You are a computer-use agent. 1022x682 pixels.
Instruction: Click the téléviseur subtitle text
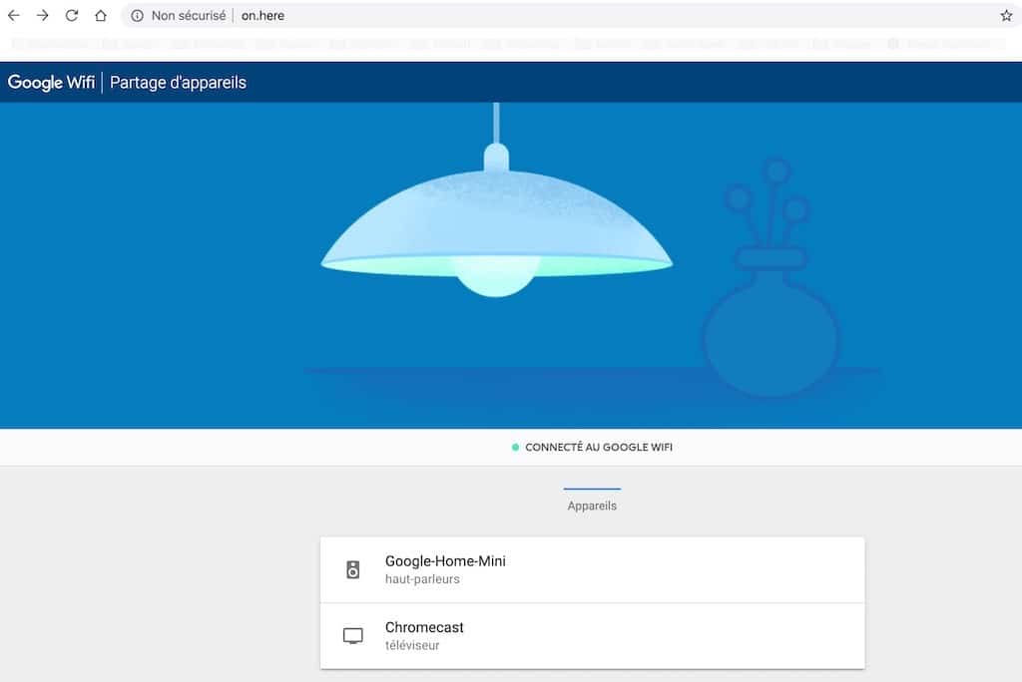[412, 645]
